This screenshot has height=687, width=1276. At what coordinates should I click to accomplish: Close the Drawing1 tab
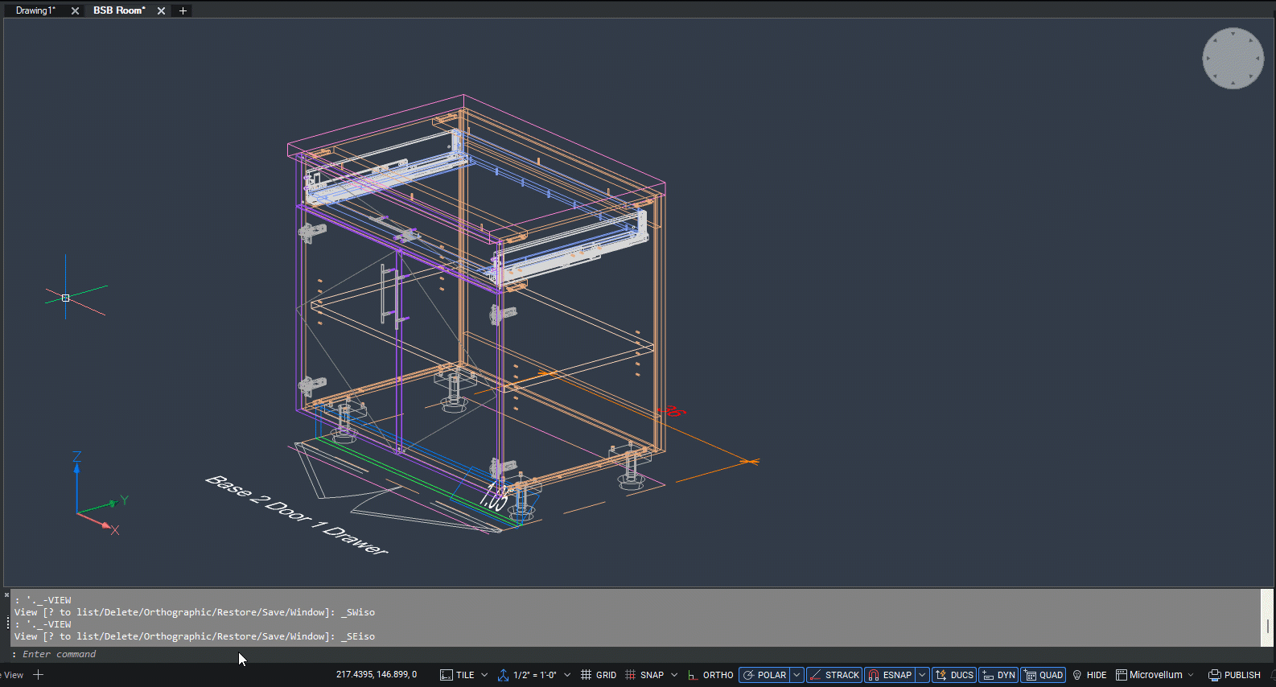[x=75, y=10]
